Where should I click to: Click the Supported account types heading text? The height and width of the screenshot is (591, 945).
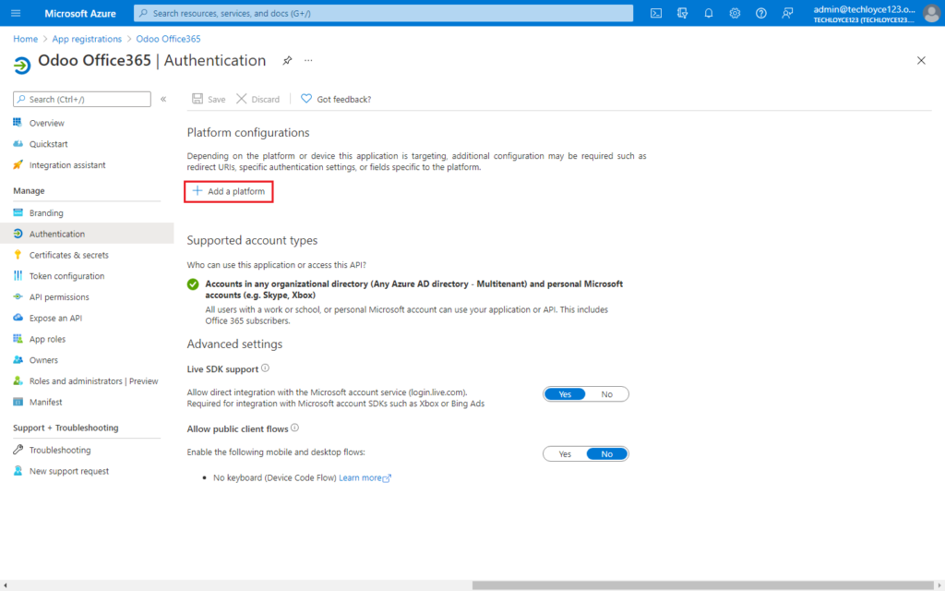pyautogui.click(x=252, y=240)
